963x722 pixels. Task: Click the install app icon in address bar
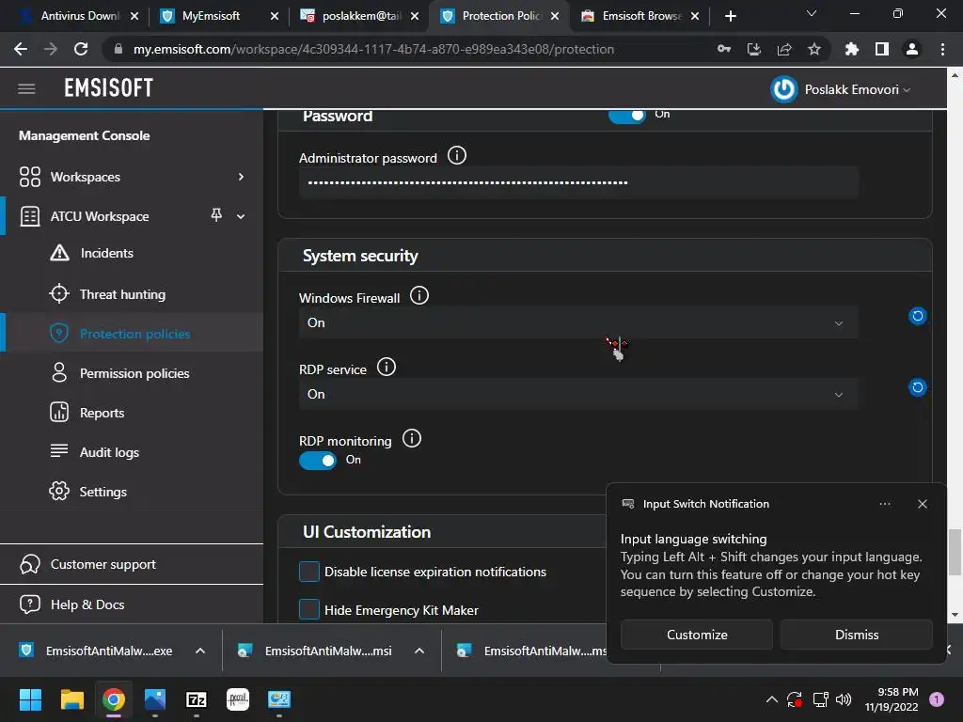pyautogui.click(x=754, y=49)
